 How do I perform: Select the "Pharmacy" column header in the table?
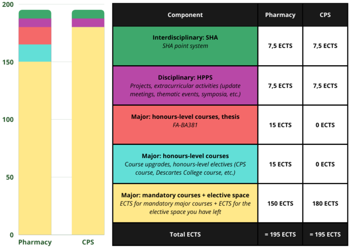[x=280, y=15]
